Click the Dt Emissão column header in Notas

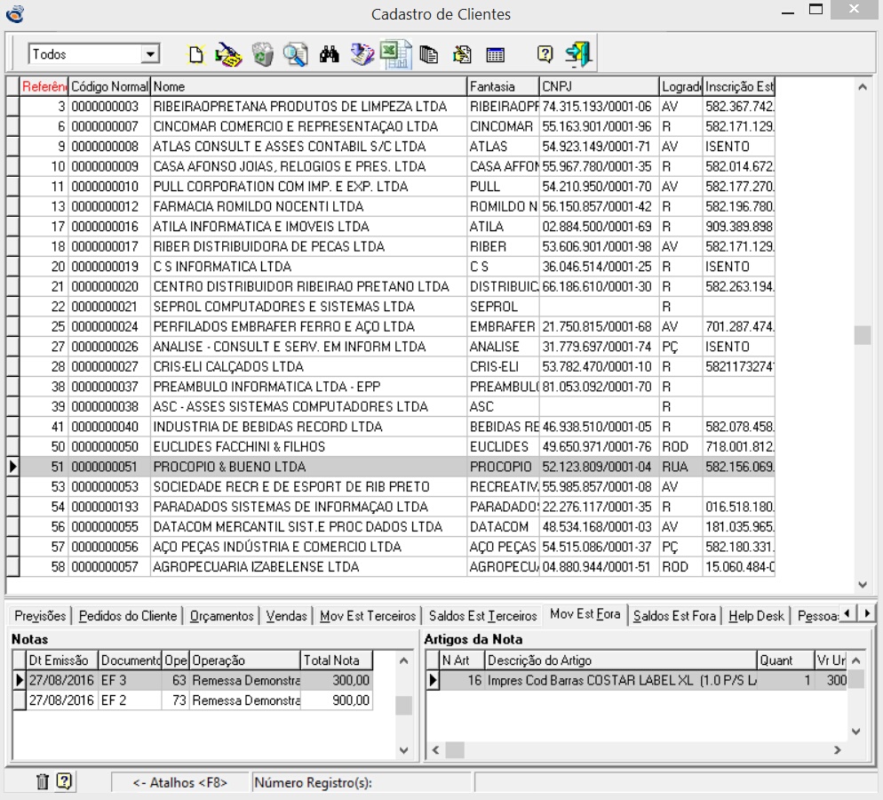point(62,660)
